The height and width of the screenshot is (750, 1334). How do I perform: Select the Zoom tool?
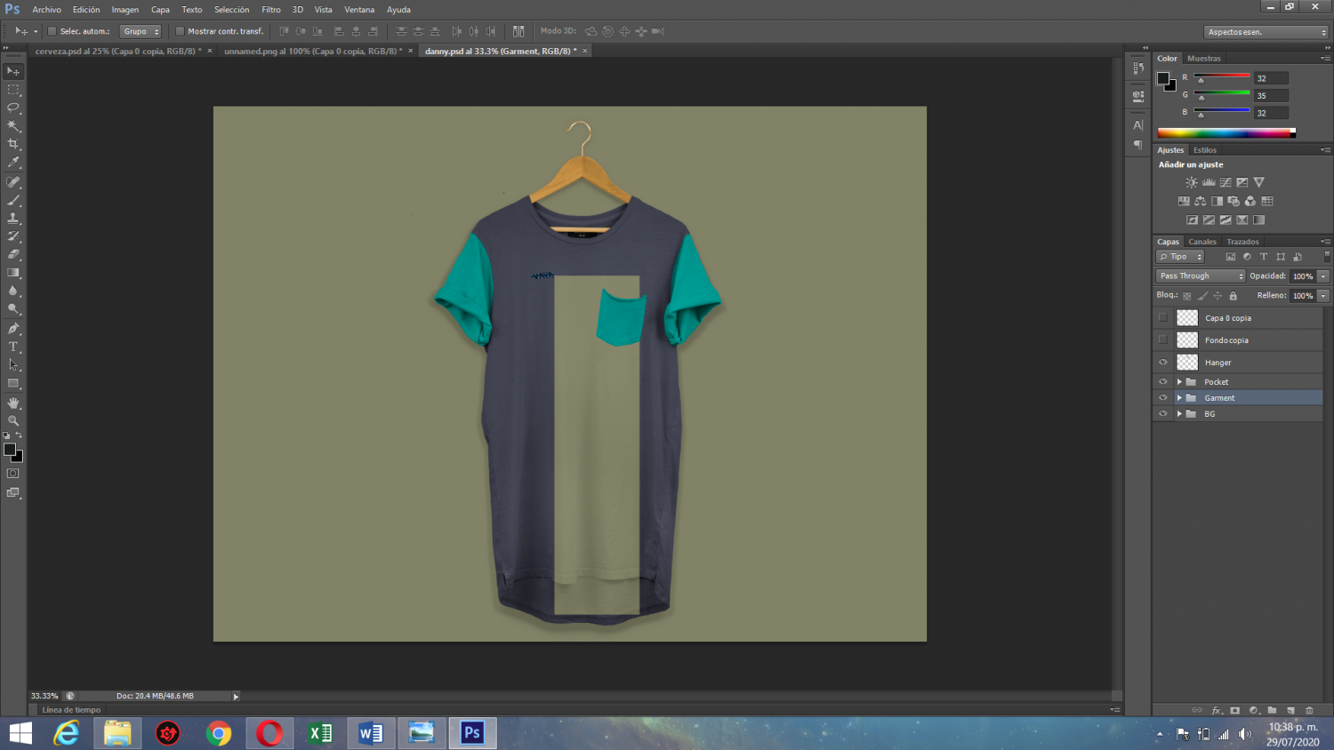pos(13,421)
